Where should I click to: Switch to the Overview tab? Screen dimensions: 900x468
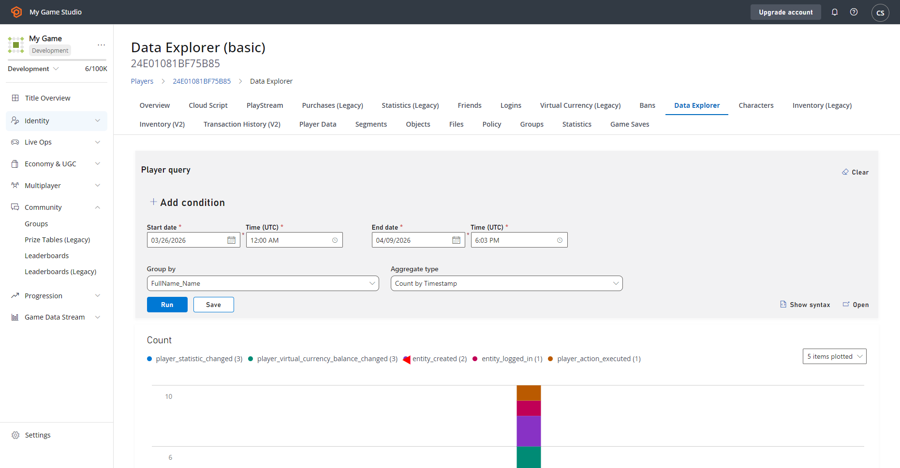click(x=155, y=105)
